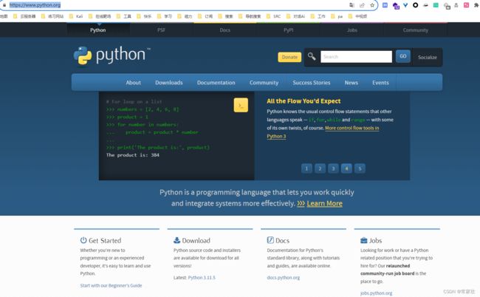Click the GO search button

(x=403, y=56)
